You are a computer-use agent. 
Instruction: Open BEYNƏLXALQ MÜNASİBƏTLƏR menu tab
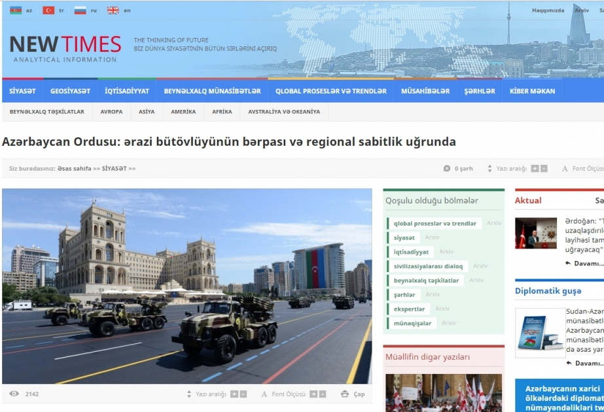(x=212, y=92)
